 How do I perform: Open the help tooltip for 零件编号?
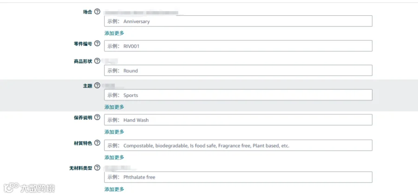coord(98,44)
